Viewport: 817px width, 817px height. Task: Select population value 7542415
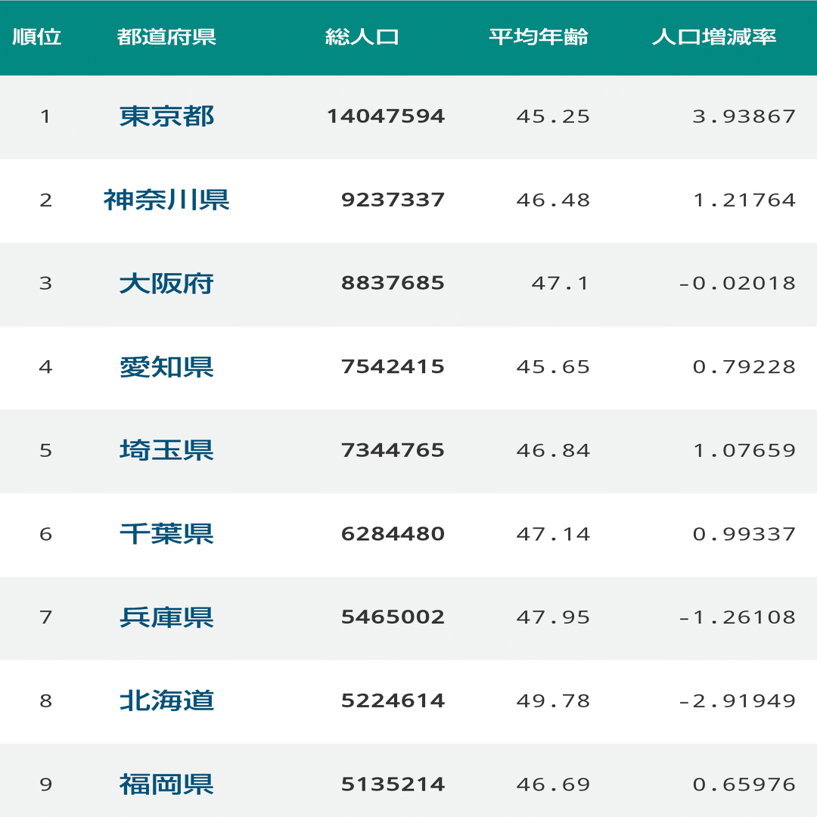[393, 367]
